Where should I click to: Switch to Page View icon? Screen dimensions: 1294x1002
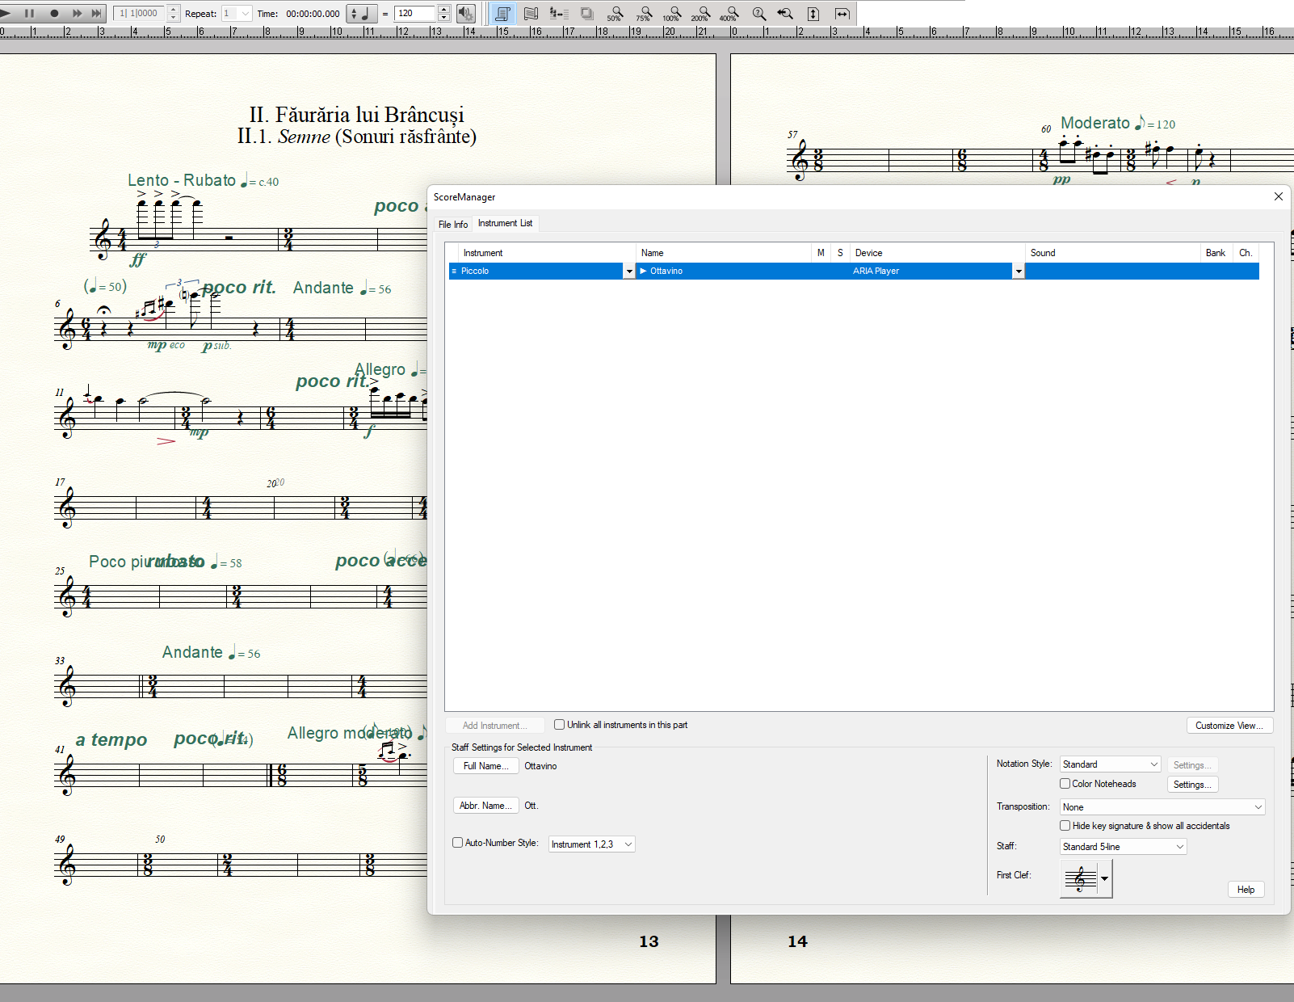(502, 13)
